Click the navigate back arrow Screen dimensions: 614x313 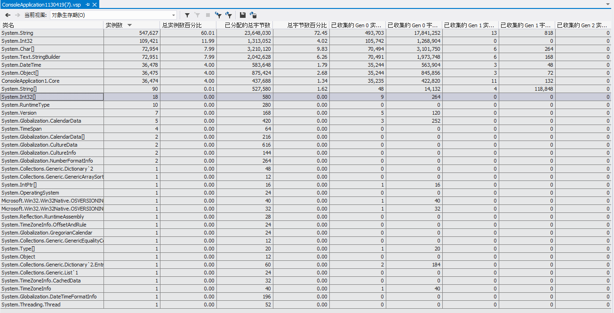(8, 15)
